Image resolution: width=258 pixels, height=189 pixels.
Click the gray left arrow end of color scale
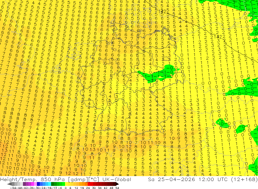point(9,184)
